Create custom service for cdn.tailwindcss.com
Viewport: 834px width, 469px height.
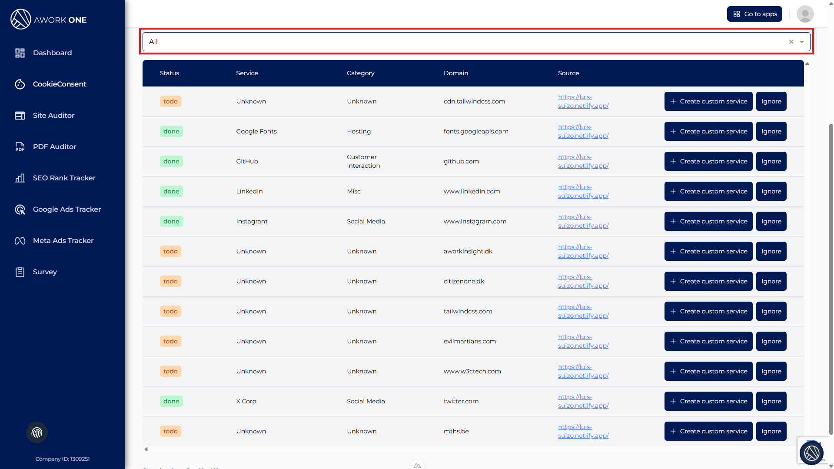[708, 101]
